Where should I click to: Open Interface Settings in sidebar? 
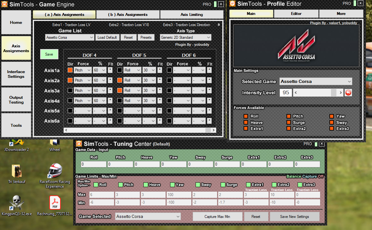pos(16,74)
